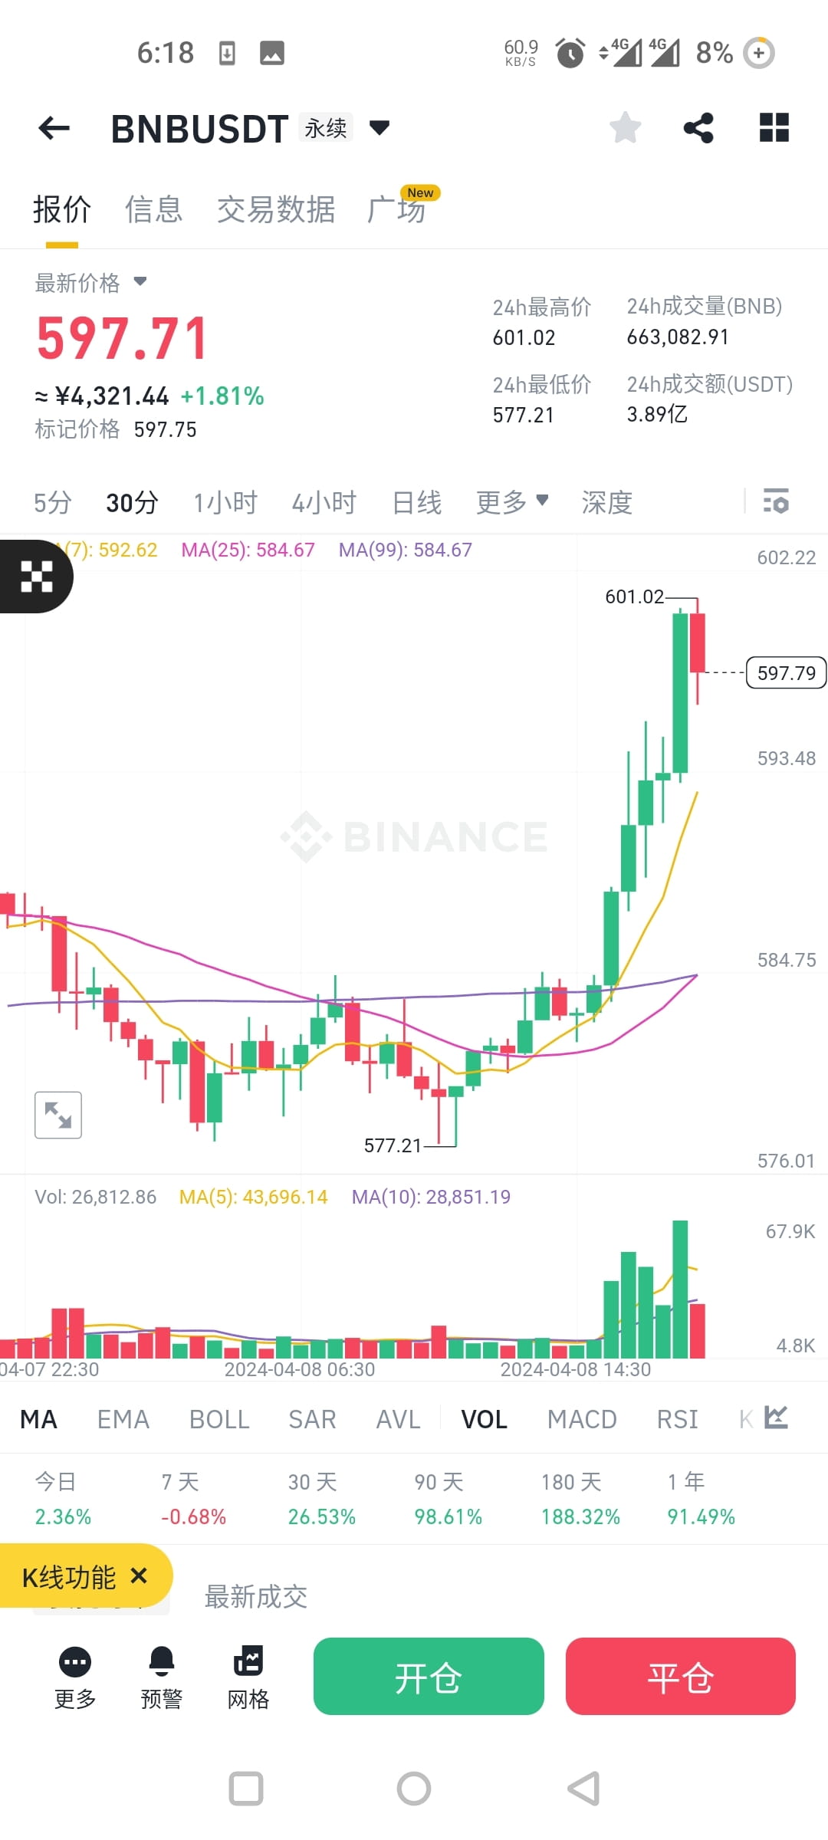Tap the 标记价格 597.75 mark price

pyautogui.click(x=116, y=429)
